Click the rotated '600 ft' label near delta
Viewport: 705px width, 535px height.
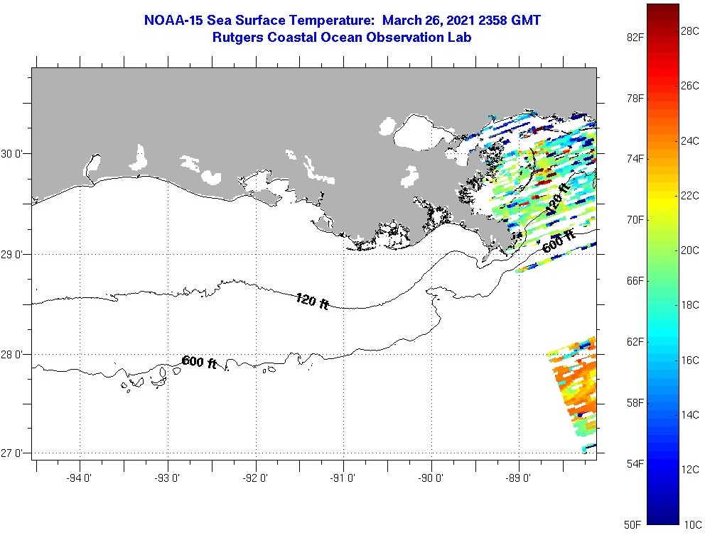559,242
